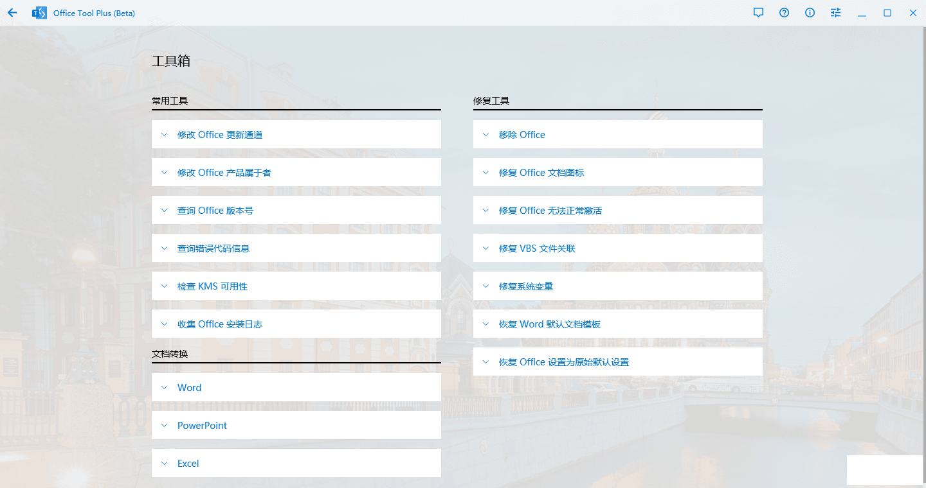926x488 pixels.
Task: Expand chevron for 恢复 Office 设置为原始默认设置
Action: point(486,362)
